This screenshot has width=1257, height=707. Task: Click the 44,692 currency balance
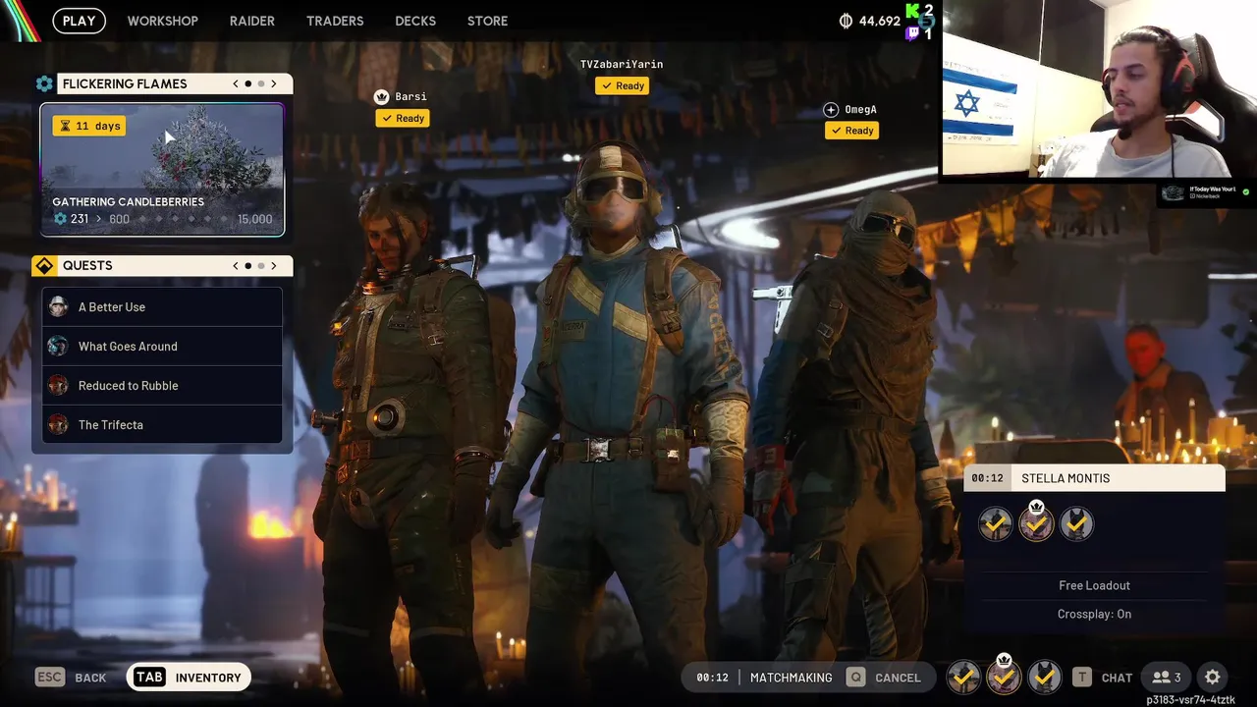tap(880, 21)
